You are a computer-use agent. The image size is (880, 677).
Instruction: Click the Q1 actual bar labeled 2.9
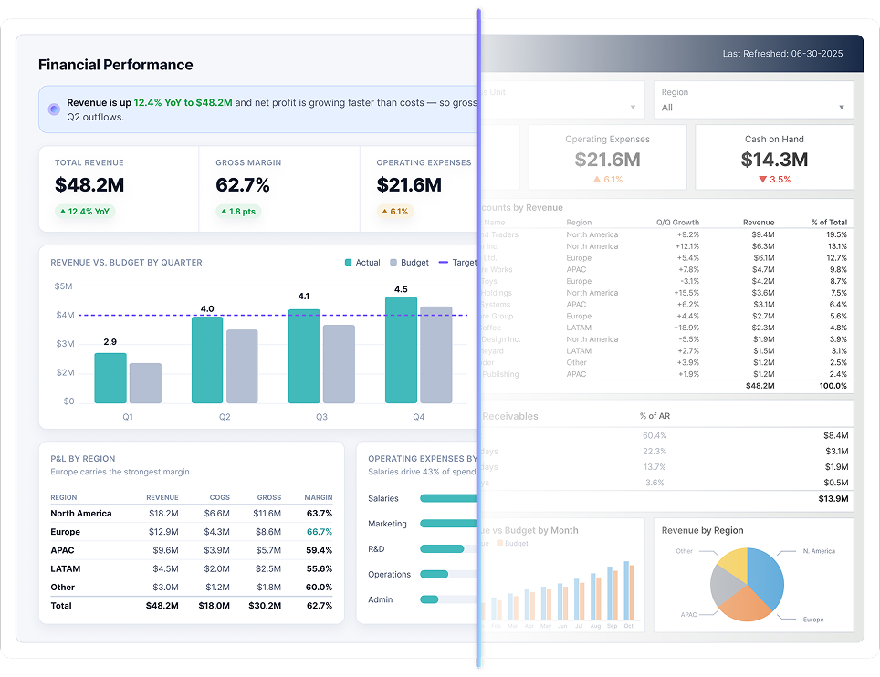click(110, 378)
